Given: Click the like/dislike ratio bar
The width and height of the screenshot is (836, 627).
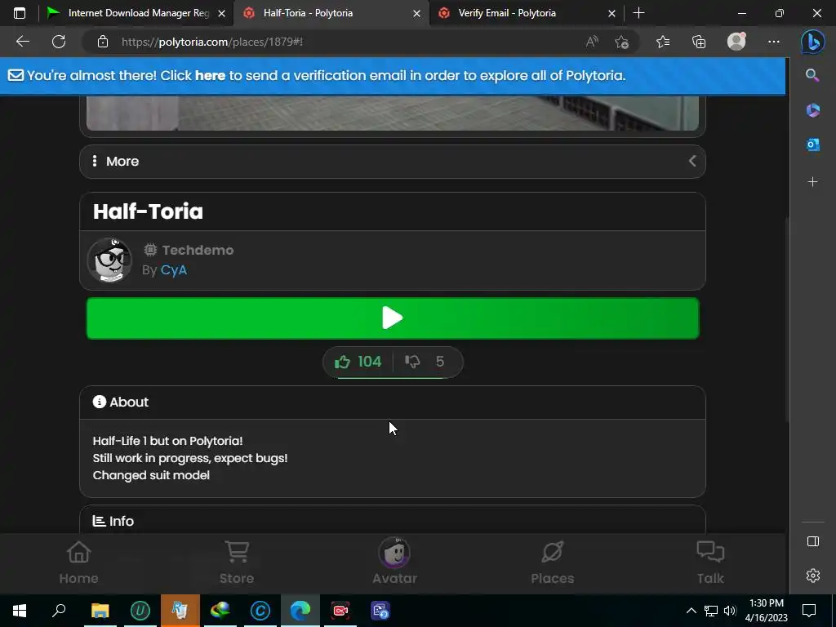Looking at the screenshot, I should point(393,378).
